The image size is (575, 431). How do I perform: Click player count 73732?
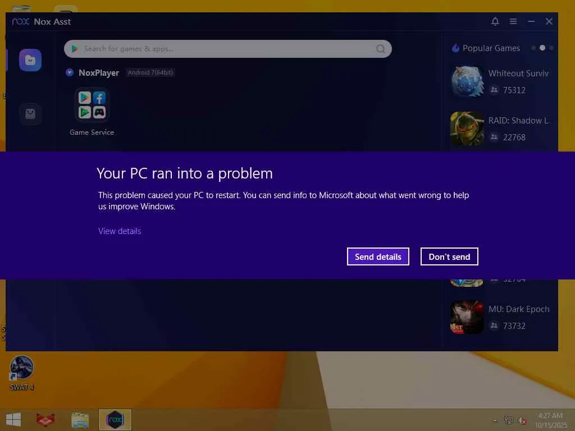click(x=514, y=326)
